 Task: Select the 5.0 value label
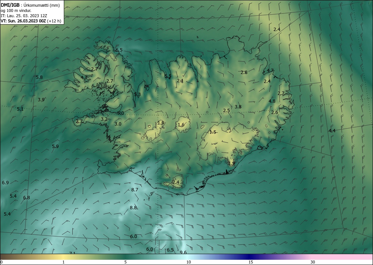click(x=120, y=113)
